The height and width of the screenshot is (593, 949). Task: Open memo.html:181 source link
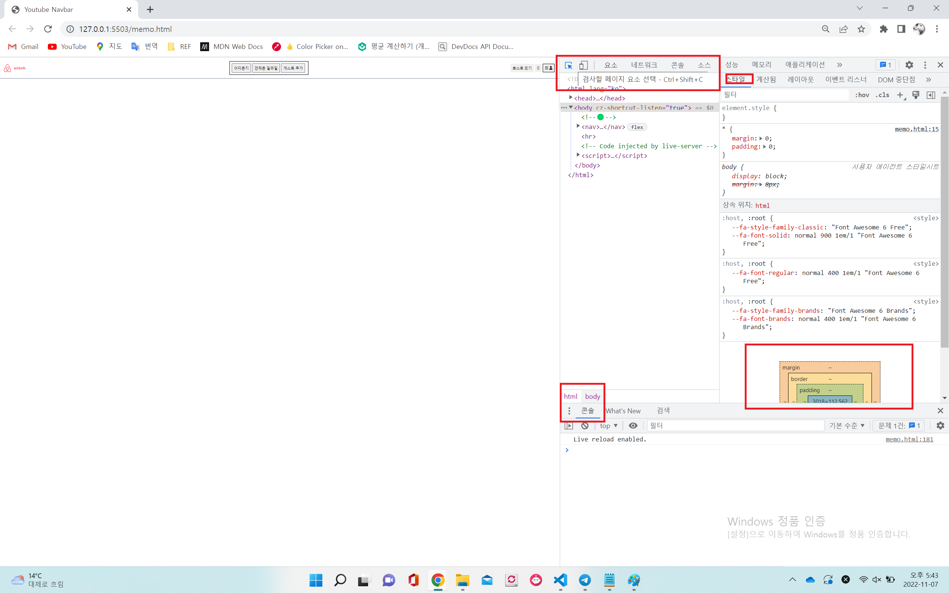click(x=909, y=439)
